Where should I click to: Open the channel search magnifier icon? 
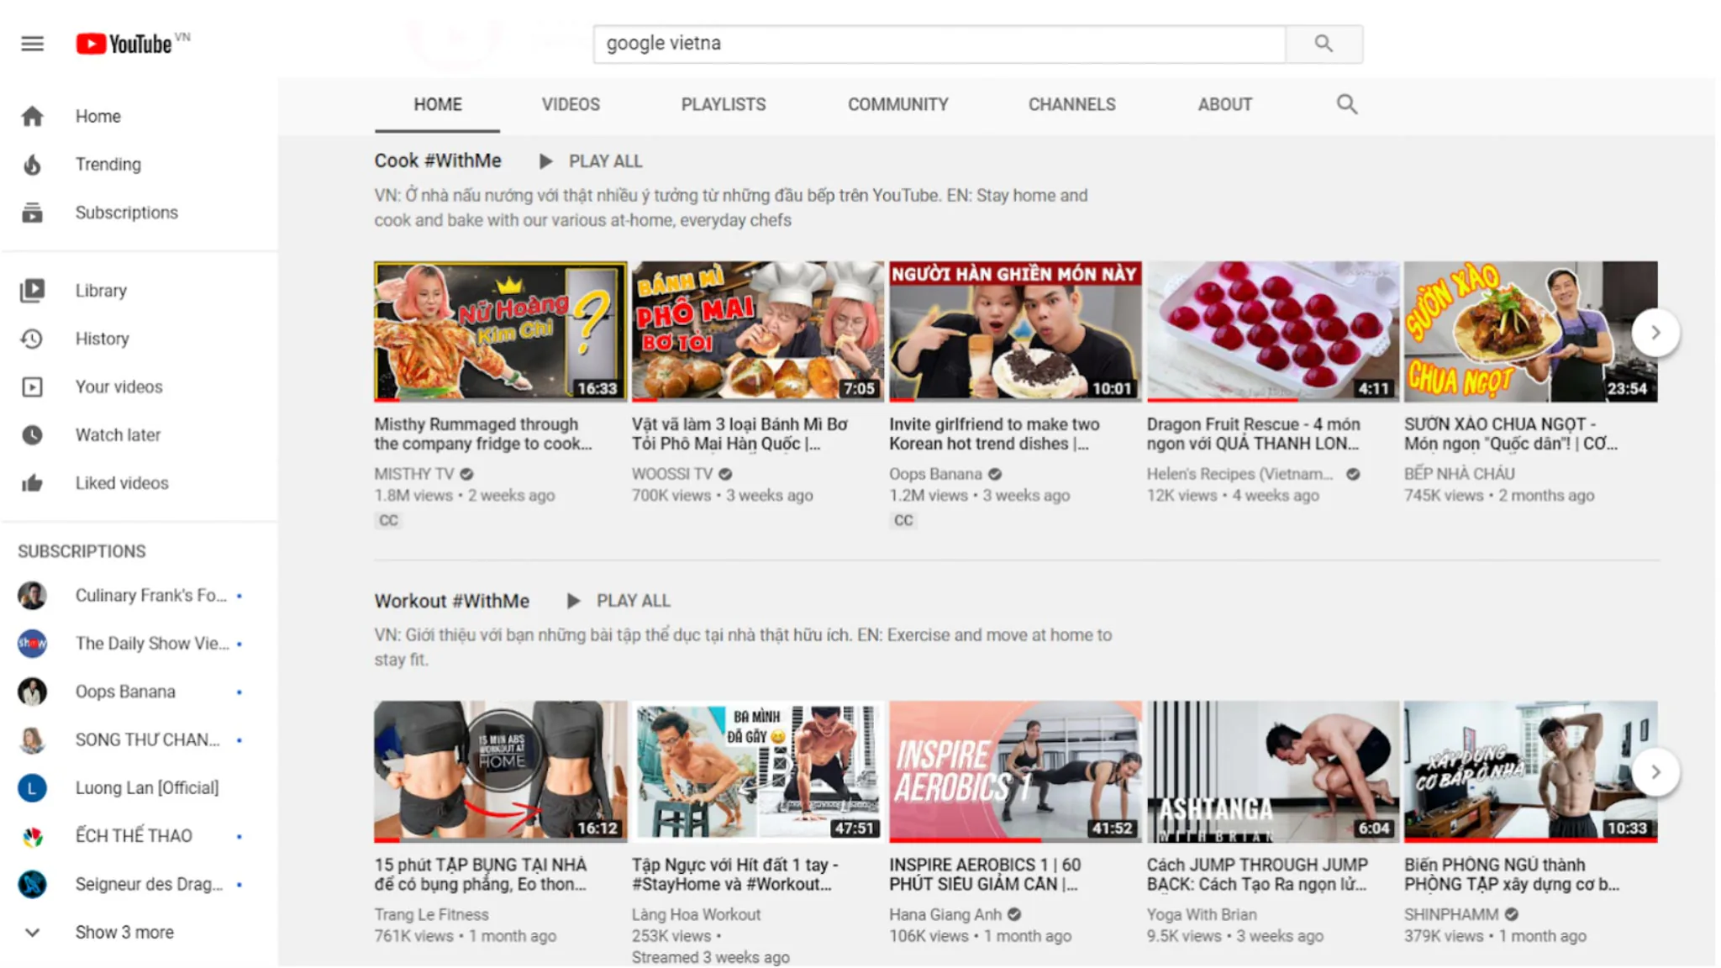click(1347, 104)
